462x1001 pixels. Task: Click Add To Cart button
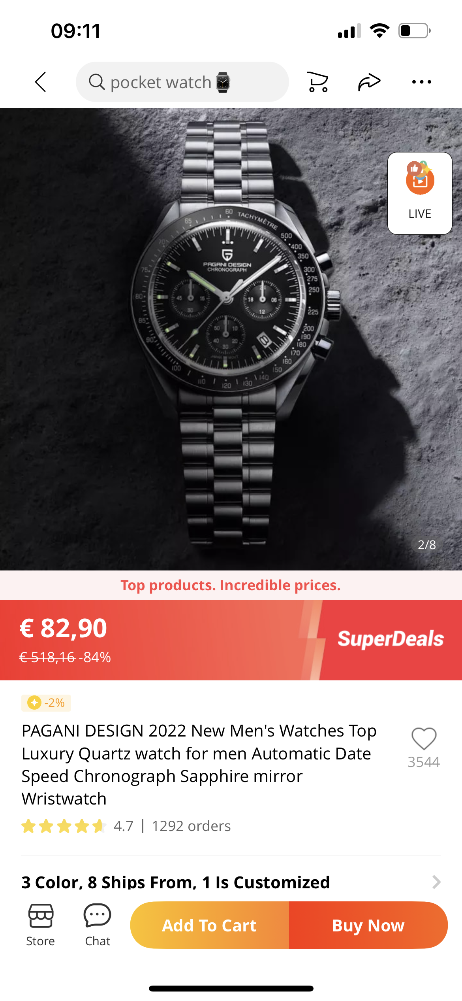(x=210, y=925)
